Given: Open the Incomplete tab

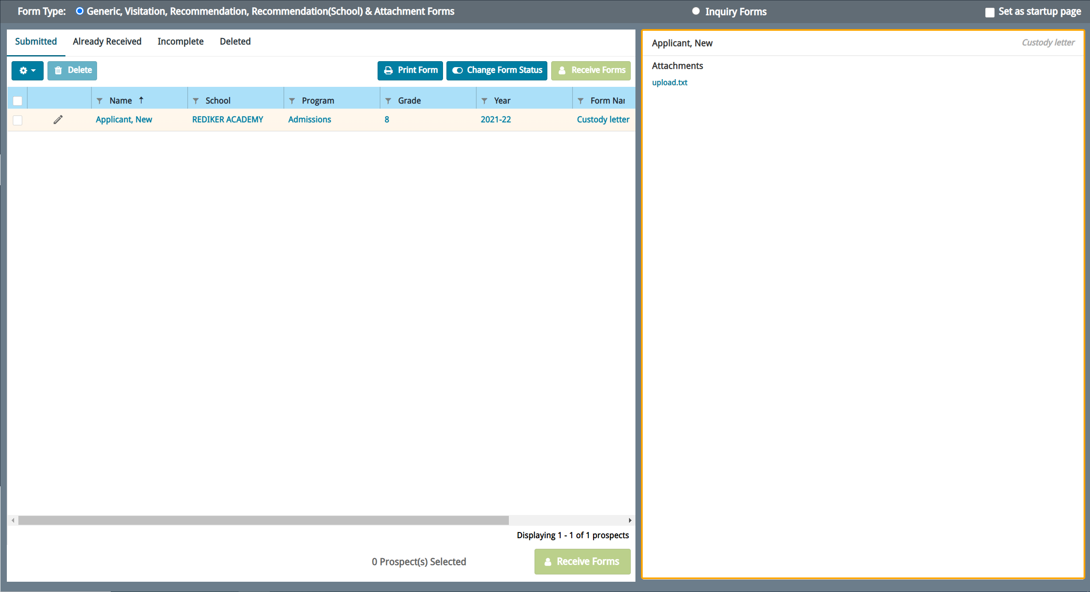Looking at the screenshot, I should [180, 41].
